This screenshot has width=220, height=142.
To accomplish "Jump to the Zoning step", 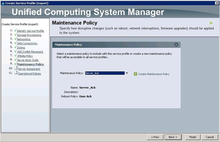I will point(21,48).
